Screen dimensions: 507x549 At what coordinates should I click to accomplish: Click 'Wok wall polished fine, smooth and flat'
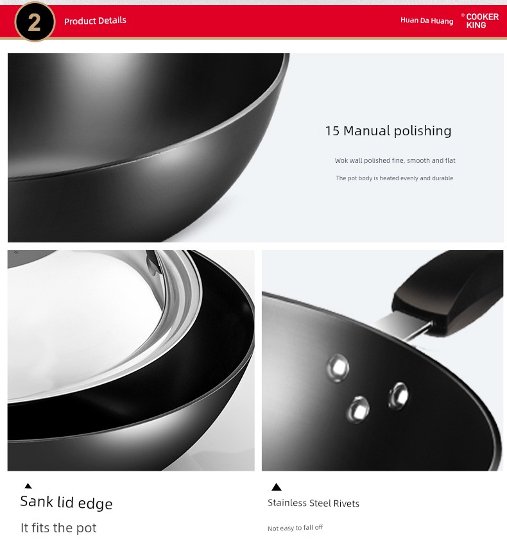[x=395, y=161]
